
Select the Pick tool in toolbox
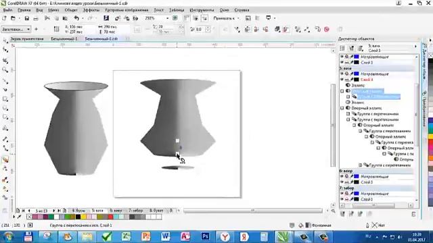click(5, 40)
